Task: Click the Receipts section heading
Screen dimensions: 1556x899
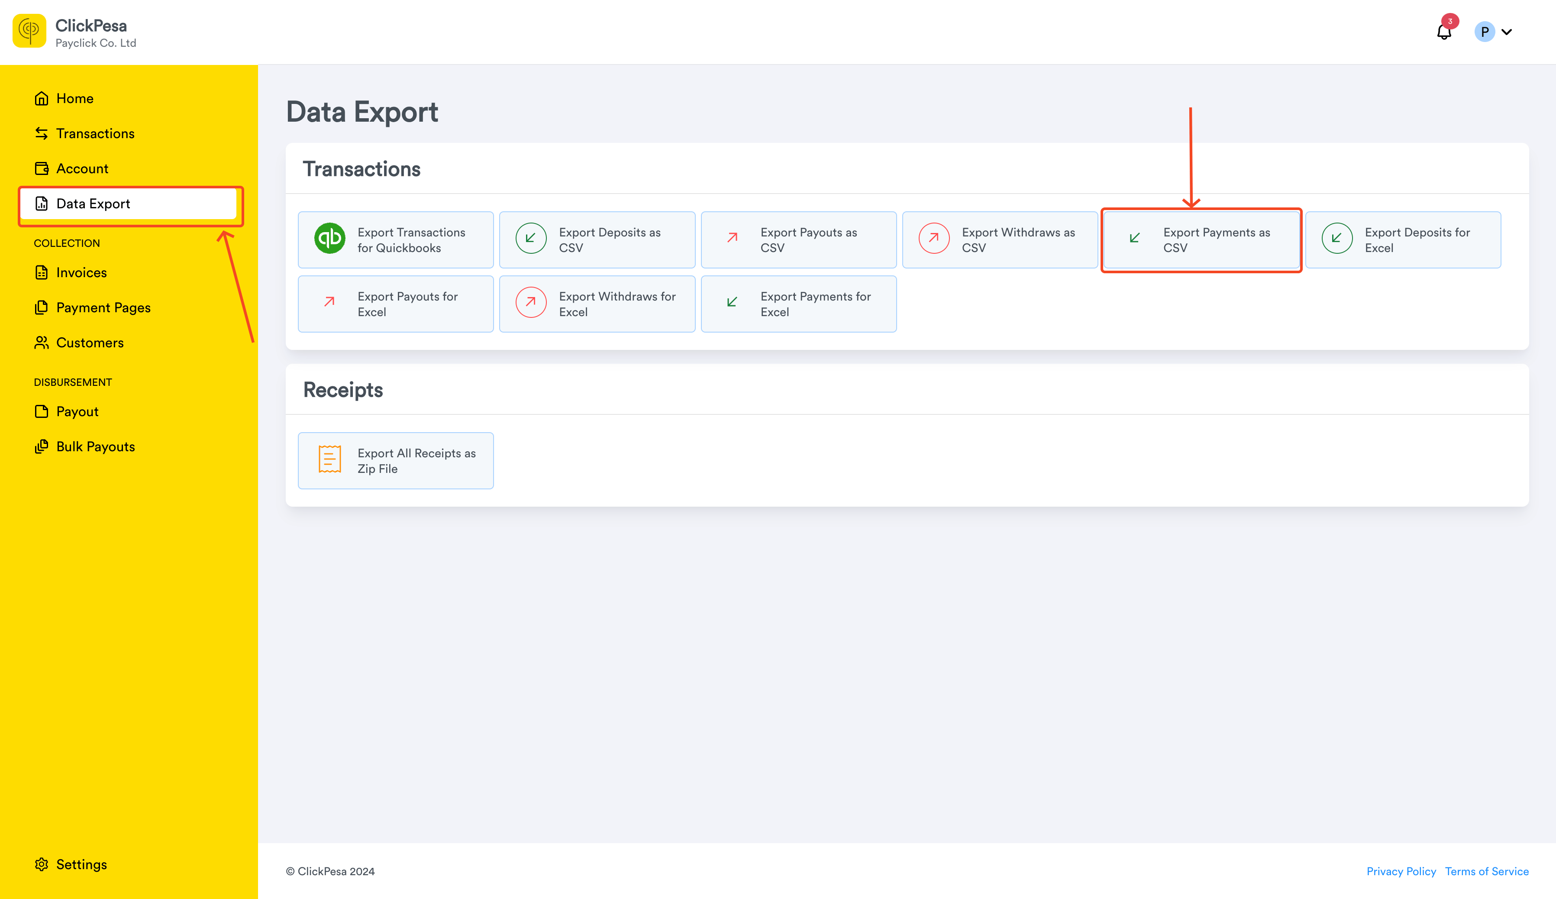Action: point(343,390)
